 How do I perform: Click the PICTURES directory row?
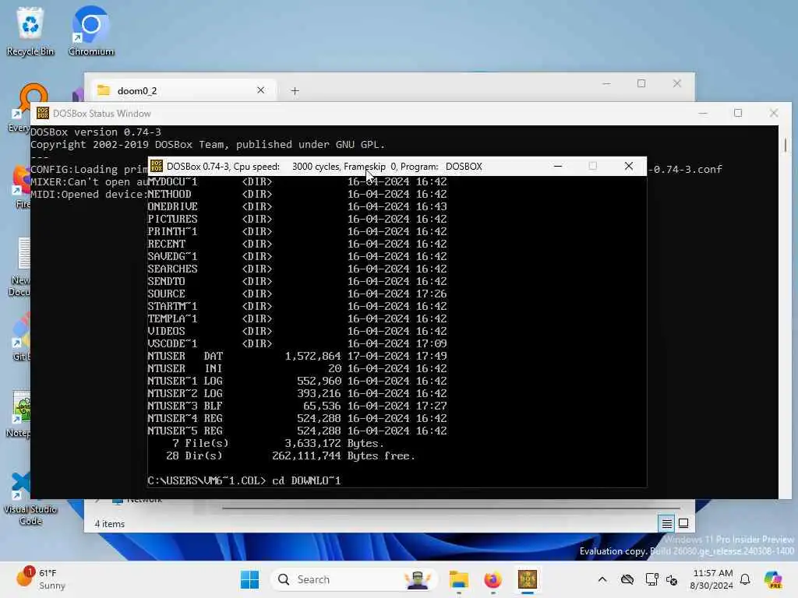pos(297,219)
